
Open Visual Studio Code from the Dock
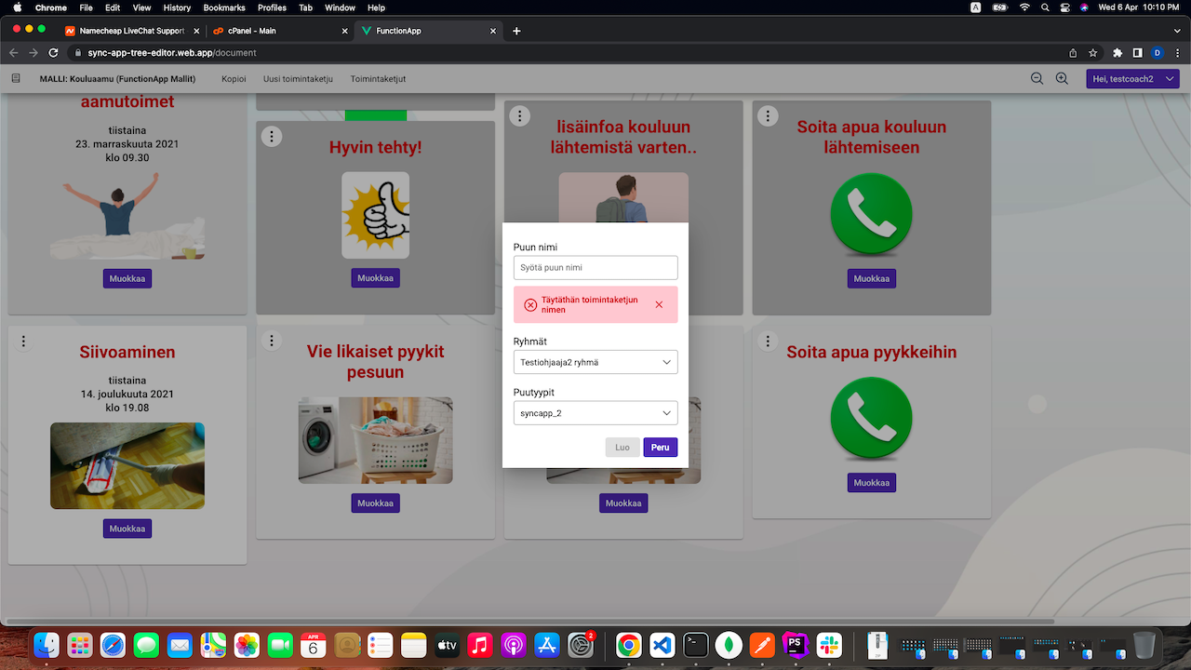[x=662, y=644]
